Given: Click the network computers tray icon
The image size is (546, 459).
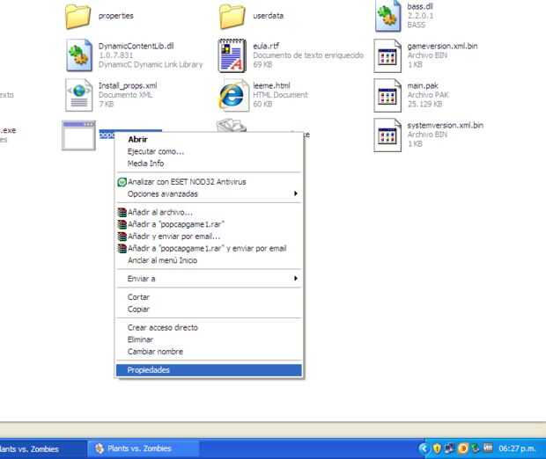Looking at the screenshot, I should (449, 448).
